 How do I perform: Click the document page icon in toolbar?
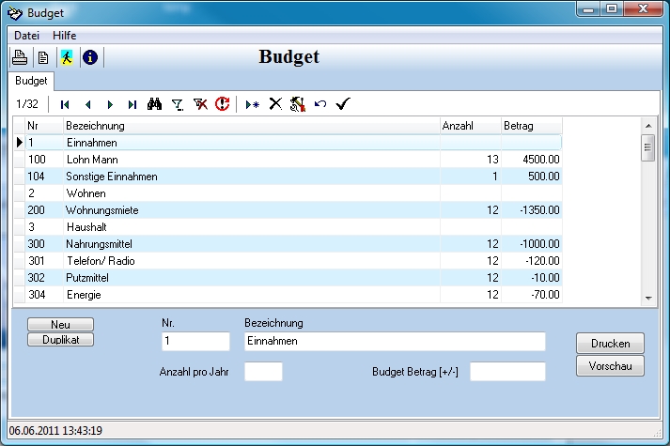[43, 57]
